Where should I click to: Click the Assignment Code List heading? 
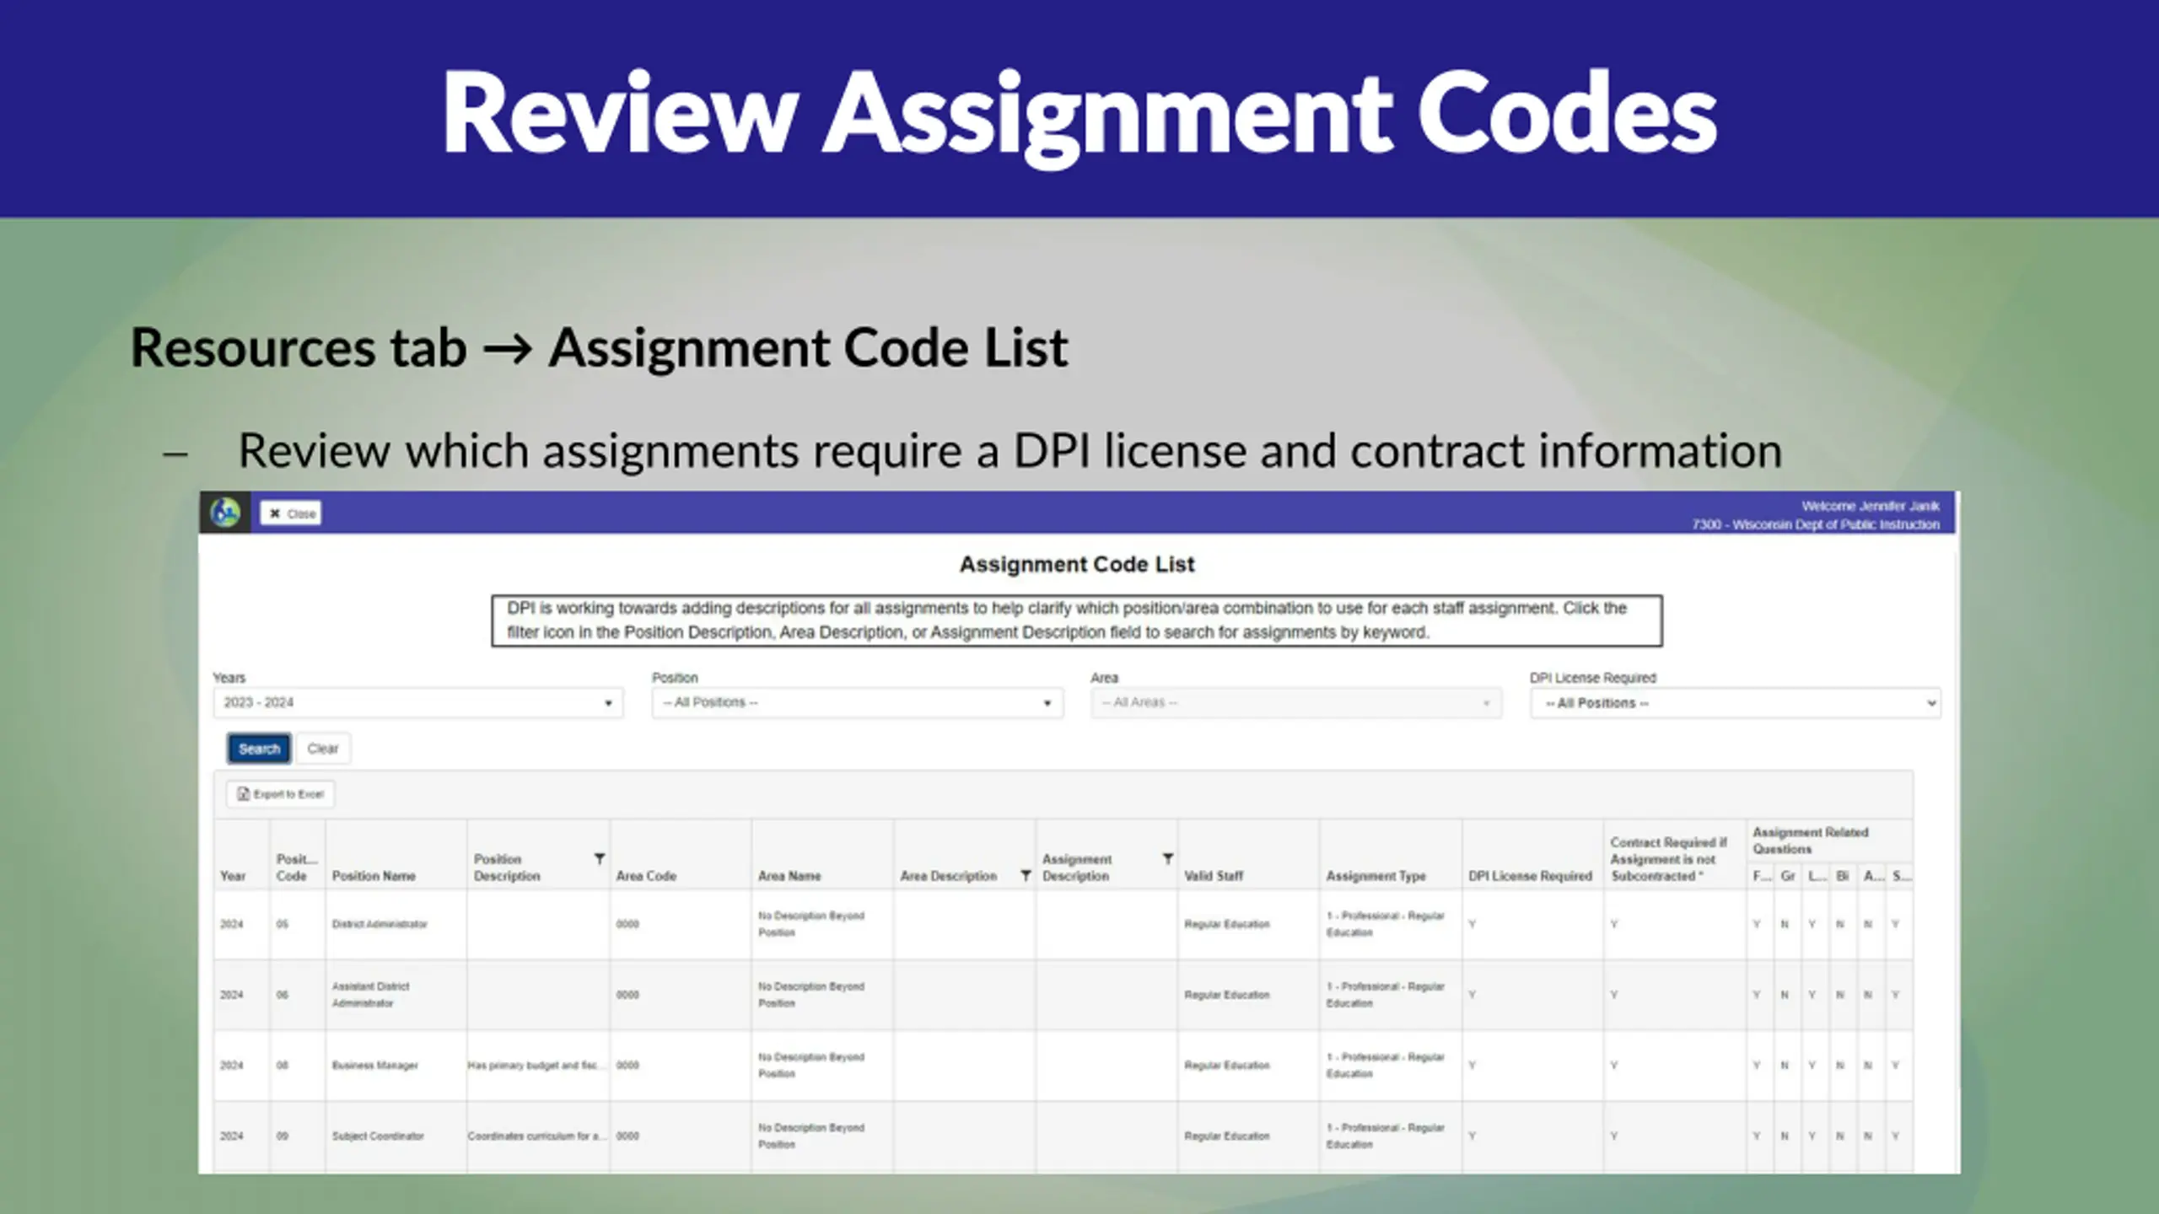[x=1077, y=564]
